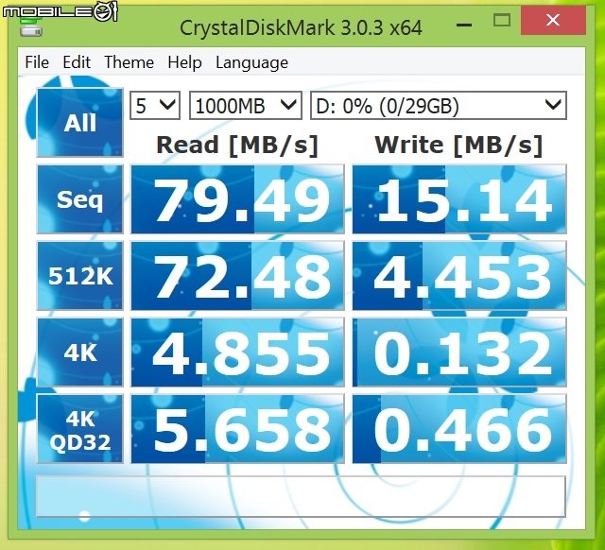The height and width of the screenshot is (550, 605).
Task: Expand the 1000MB test size dropdown
Action: (x=246, y=105)
